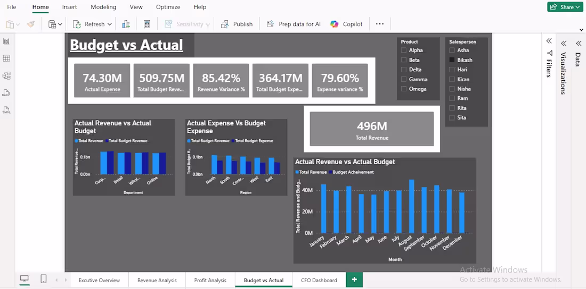The image size is (586, 289).
Task: Switch to Table view in left sidebar
Action: tap(6, 58)
